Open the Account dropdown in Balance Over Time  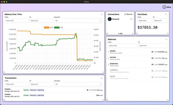pyautogui.click(x=78, y=21)
